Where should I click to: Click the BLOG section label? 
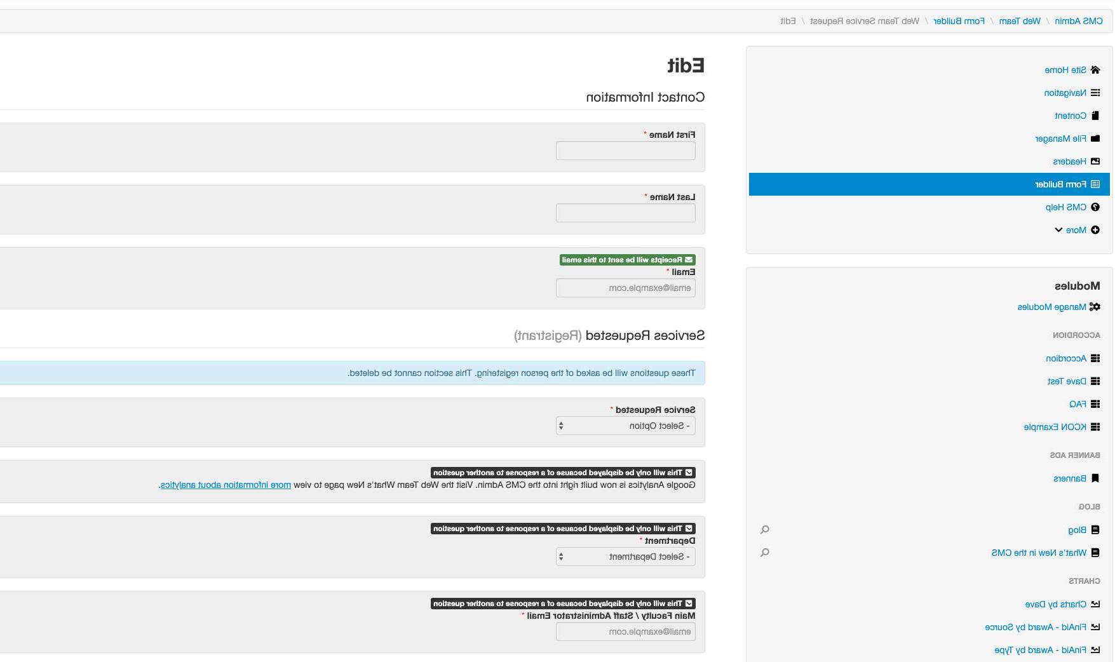(x=1089, y=506)
